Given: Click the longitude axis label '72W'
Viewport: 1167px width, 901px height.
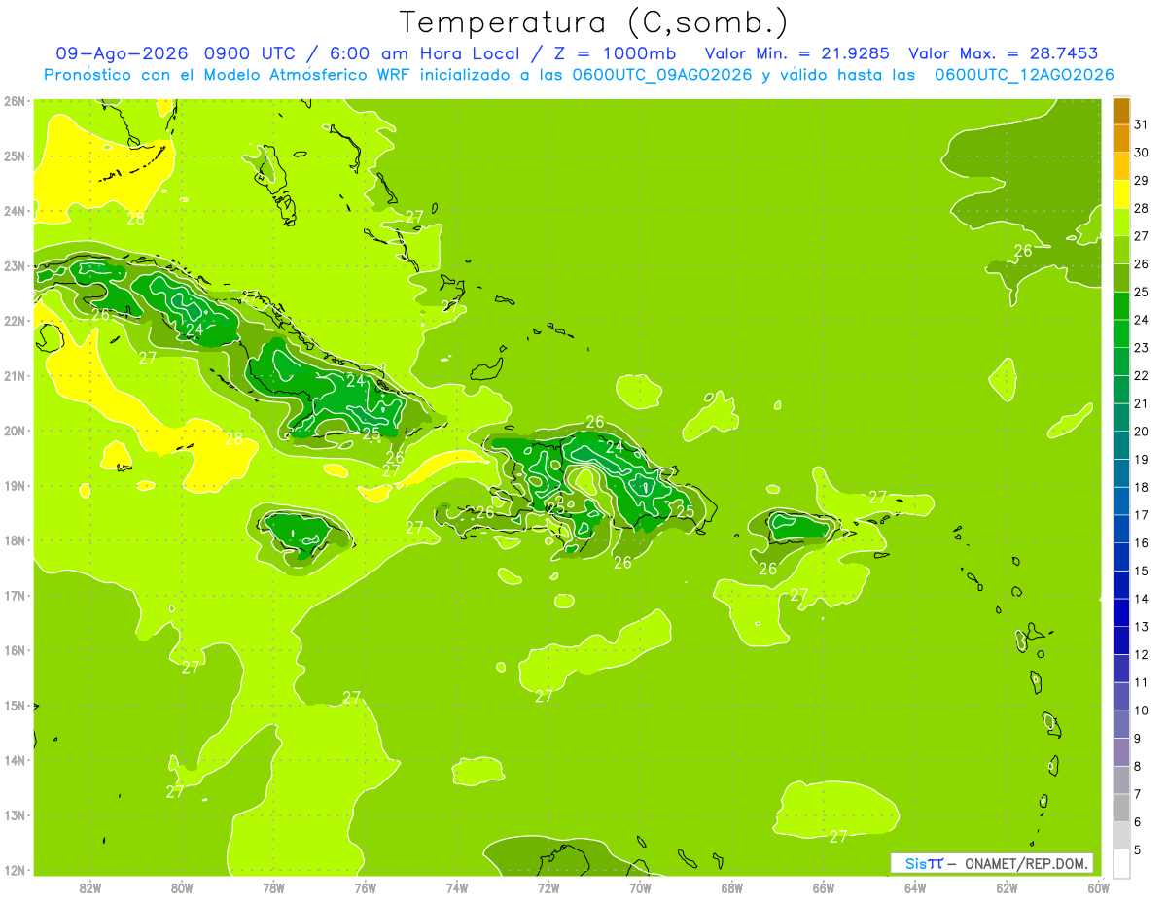Looking at the screenshot, I should click(x=548, y=887).
